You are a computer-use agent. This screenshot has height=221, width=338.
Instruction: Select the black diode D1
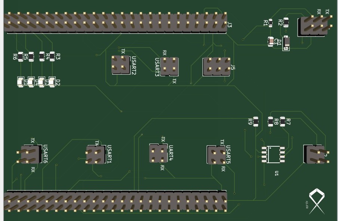286,43
